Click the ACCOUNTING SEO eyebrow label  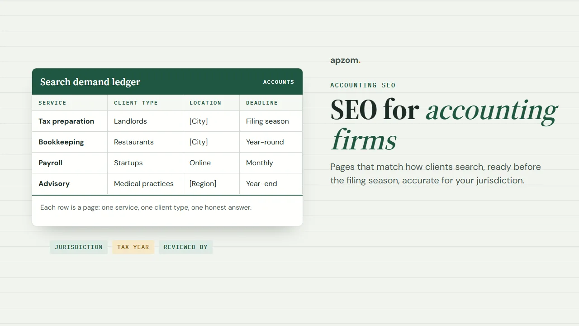pyautogui.click(x=363, y=85)
